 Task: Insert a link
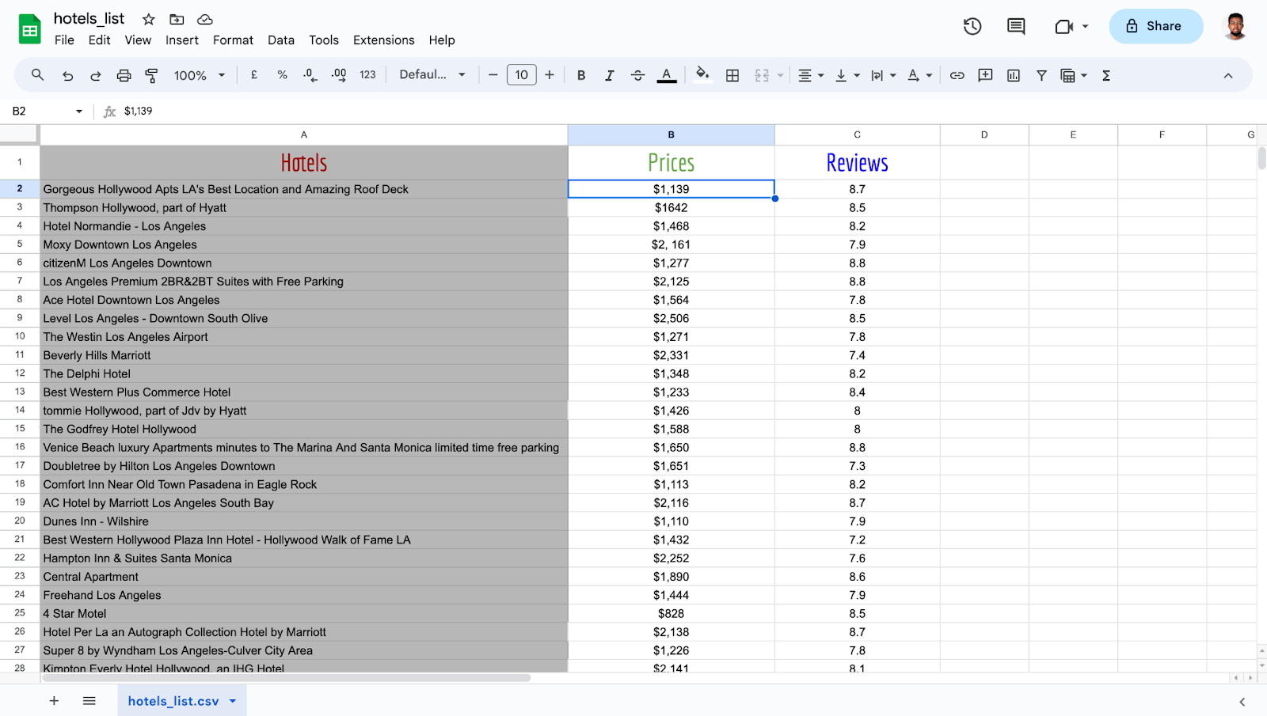tap(957, 75)
